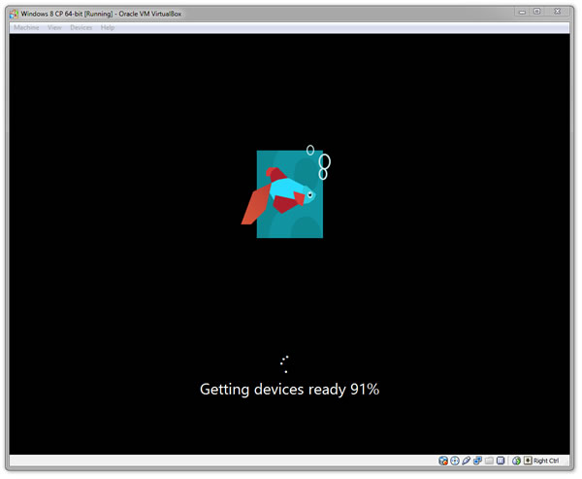Image resolution: width=582 pixels, height=479 pixels.
Task: Click the window title 'Windows 8 CP 64-bit [Running]'
Action: (x=67, y=14)
